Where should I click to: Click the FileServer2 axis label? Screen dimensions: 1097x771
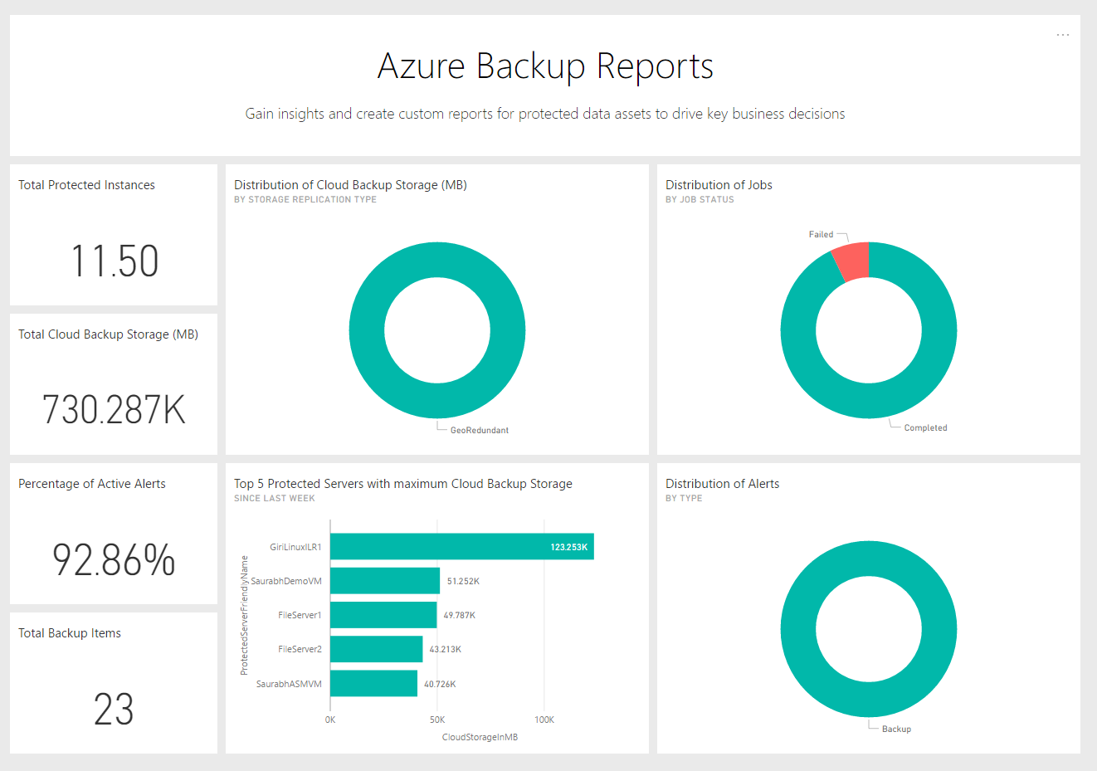pyautogui.click(x=300, y=649)
